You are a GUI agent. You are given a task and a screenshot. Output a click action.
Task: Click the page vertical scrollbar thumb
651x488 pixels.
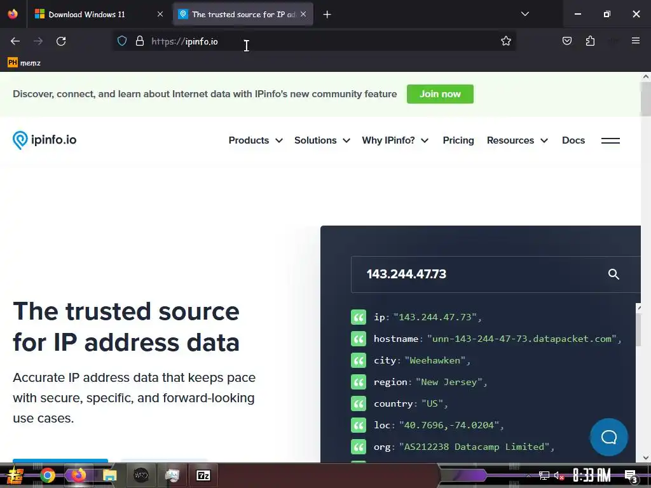(x=646, y=98)
